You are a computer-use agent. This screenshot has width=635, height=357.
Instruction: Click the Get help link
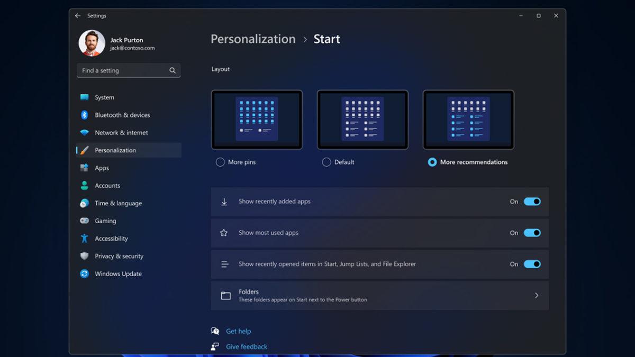[239, 331]
